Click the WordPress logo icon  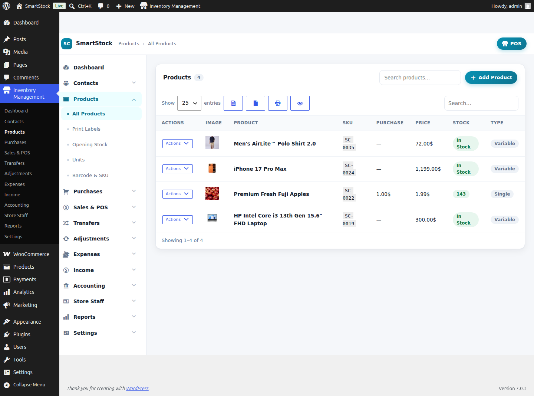tap(6, 6)
